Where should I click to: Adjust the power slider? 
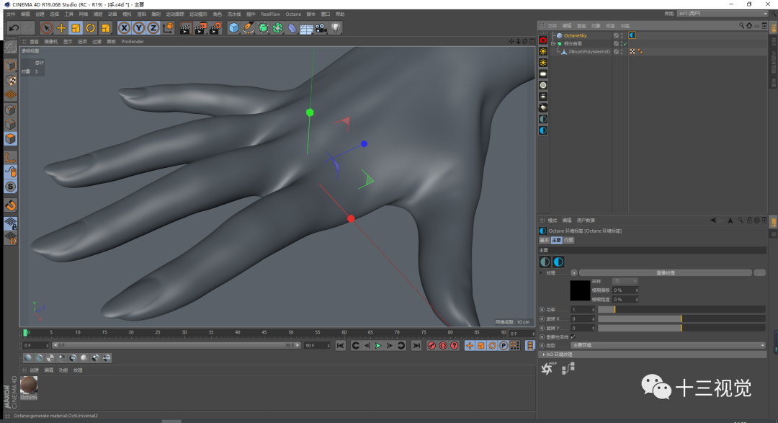pos(681,310)
